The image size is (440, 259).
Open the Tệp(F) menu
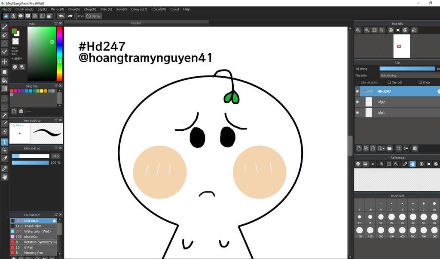click(7, 9)
